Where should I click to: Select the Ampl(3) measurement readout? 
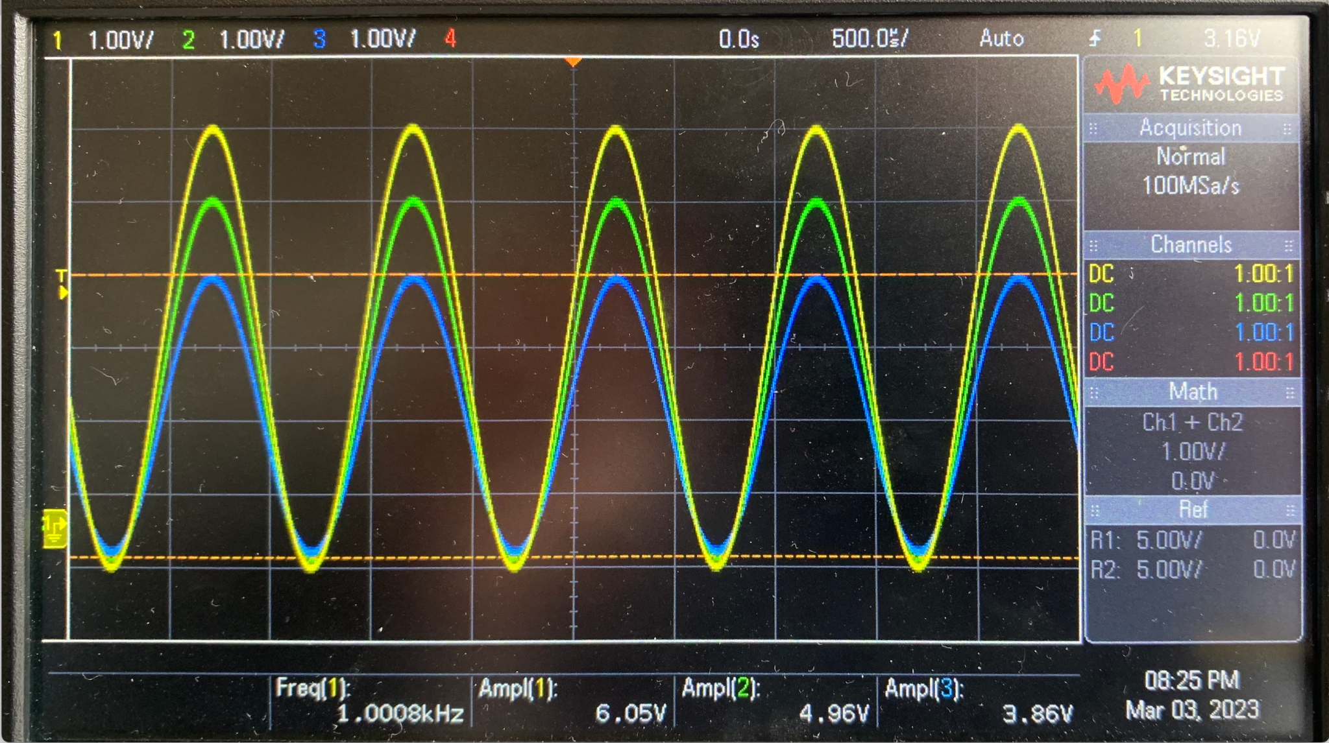978,701
